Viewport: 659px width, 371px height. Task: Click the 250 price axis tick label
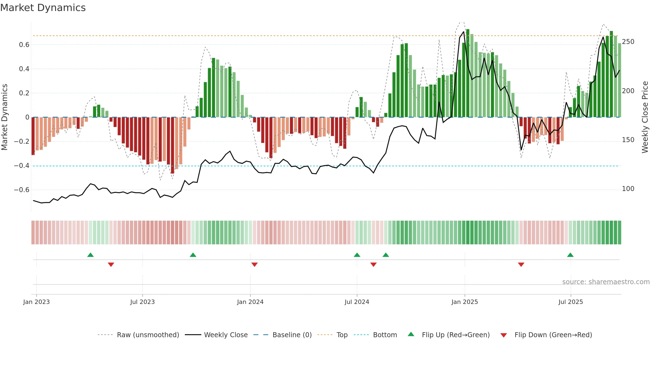pyautogui.click(x=628, y=42)
